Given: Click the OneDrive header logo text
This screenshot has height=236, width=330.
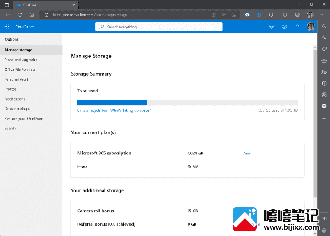Looking at the screenshot, I should click(x=25, y=27).
